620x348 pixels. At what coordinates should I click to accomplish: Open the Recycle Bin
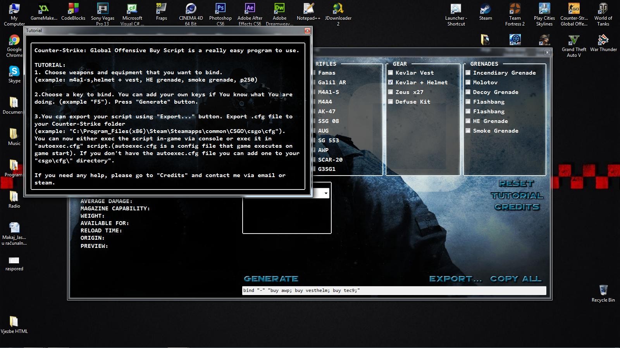(603, 291)
